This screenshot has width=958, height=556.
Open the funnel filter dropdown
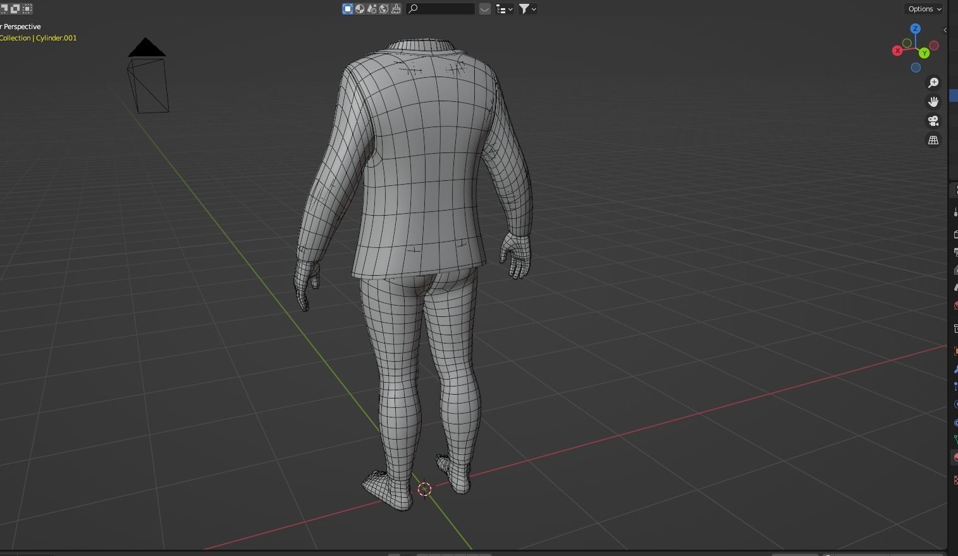pos(528,9)
